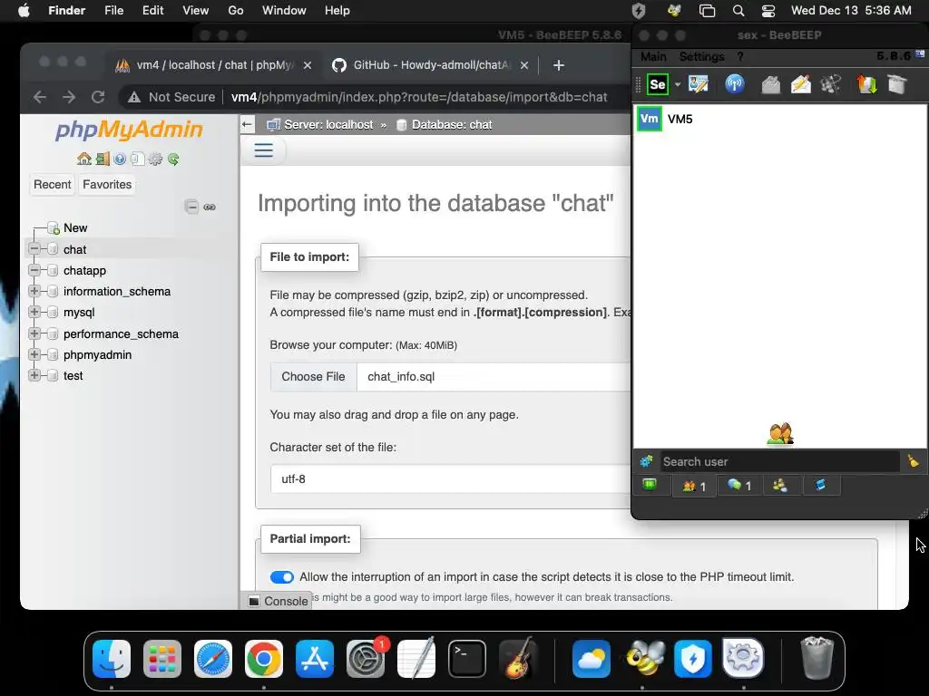Image resolution: width=929 pixels, height=696 pixels.
Task: Select the BeeBEEP chats tab showing 1
Action: click(738, 486)
